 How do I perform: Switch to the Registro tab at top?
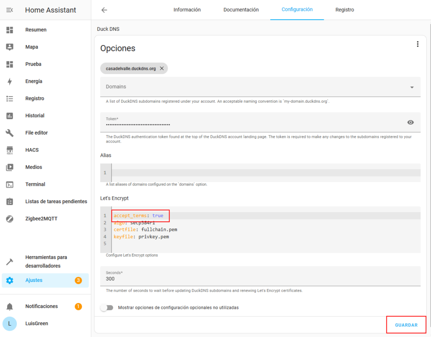tap(344, 10)
